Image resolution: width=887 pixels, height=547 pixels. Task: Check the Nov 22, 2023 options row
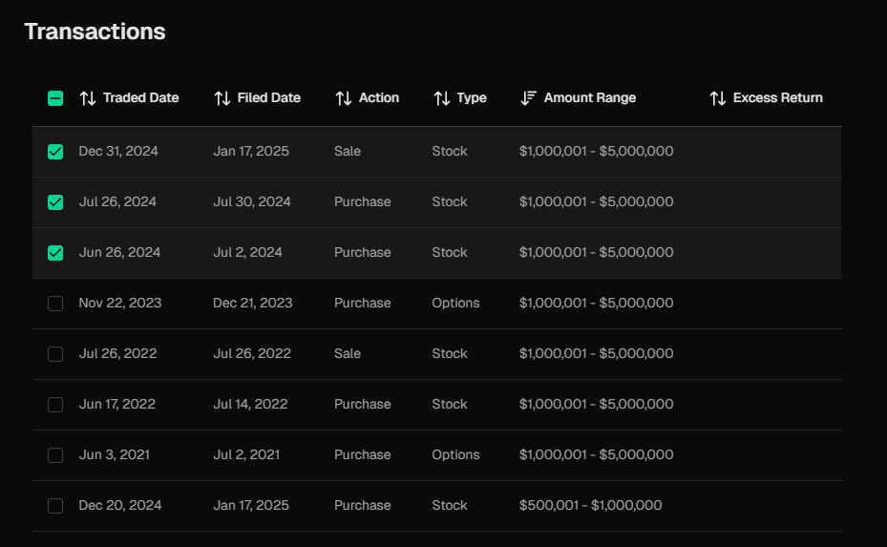point(55,304)
